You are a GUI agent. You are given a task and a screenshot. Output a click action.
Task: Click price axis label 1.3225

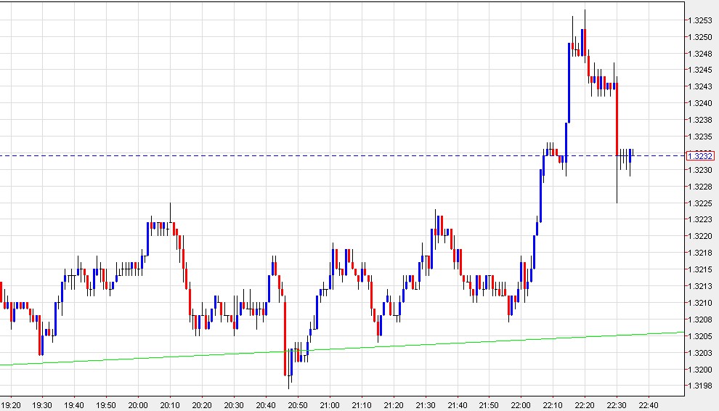[x=700, y=203]
